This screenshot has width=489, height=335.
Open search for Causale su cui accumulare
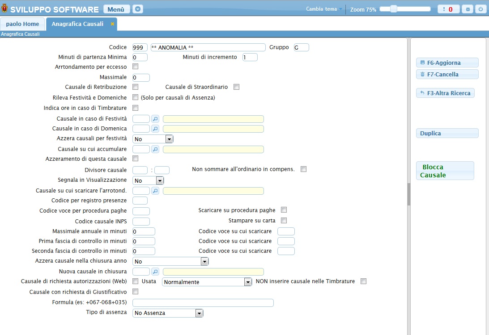(155, 149)
